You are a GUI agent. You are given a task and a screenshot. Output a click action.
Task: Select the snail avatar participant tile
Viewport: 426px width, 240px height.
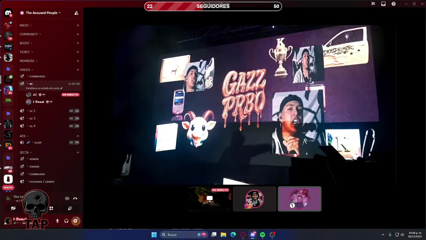pyautogui.click(x=255, y=199)
